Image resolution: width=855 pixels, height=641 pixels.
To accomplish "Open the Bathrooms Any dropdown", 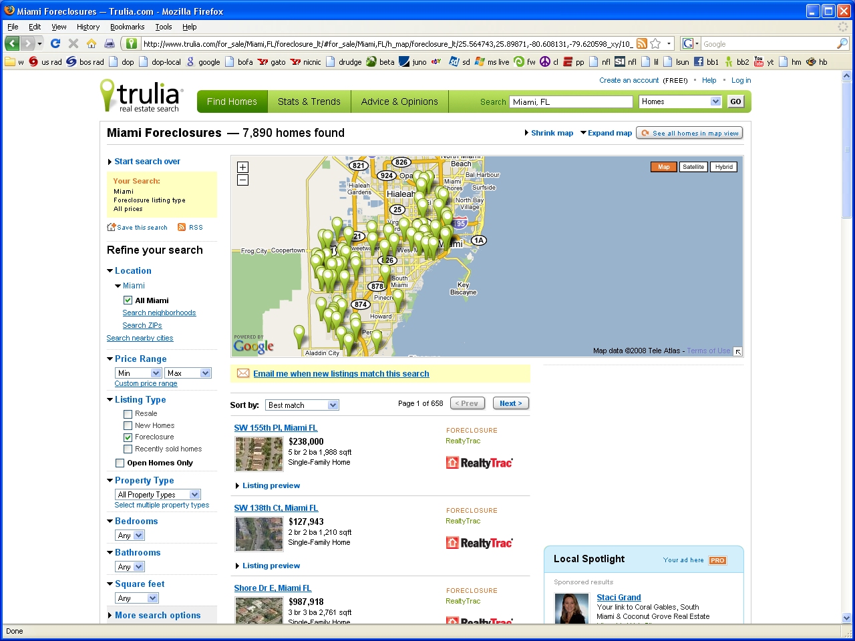I will 130,567.
